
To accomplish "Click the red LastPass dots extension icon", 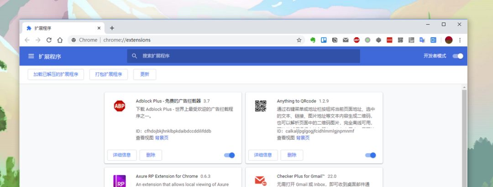I will (389, 40).
